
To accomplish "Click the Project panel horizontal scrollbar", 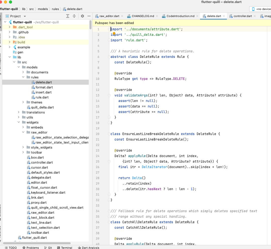I will [37, 243].
